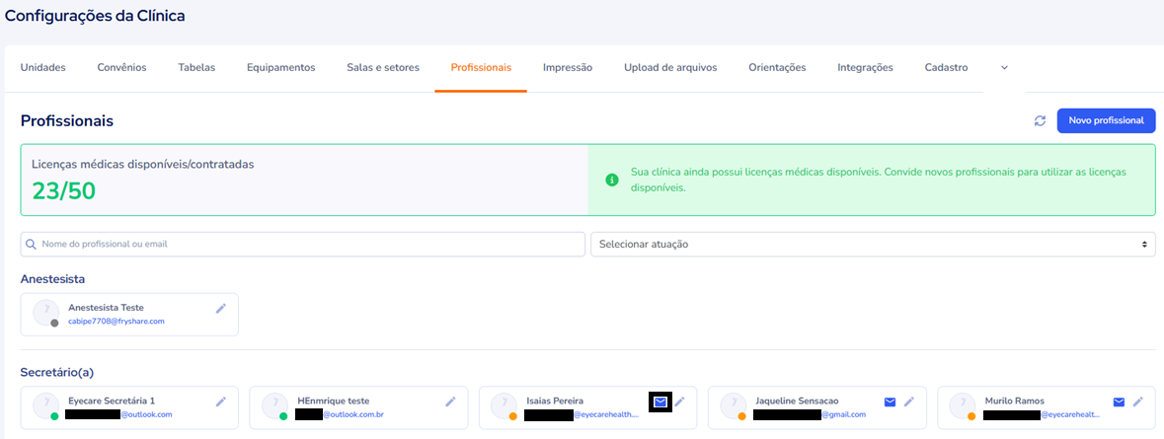Viewport: 1164px width, 439px height.
Task: Click Anestesista Teste avatar thumbnail
Action: (45, 313)
